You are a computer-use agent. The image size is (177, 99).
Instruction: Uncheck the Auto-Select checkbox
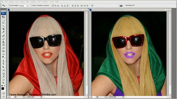tap(10, 5)
